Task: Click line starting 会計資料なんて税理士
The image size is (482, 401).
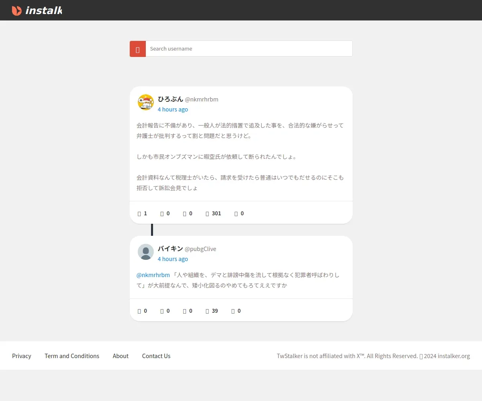Action: pyautogui.click(x=240, y=178)
